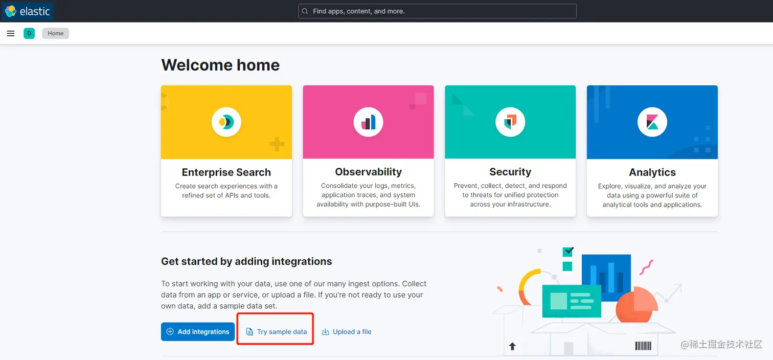The image size is (773, 360).
Task: Open the Analytics title
Action: (x=652, y=172)
